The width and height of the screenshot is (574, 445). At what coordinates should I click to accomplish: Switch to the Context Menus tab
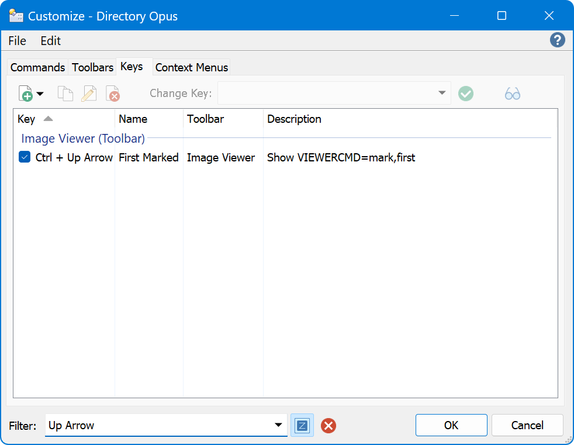click(x=192, y=67)
